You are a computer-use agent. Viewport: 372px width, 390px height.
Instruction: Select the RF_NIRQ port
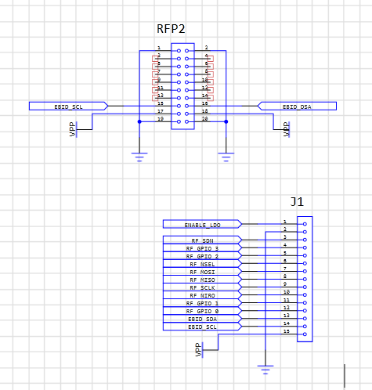pos(202,294)
